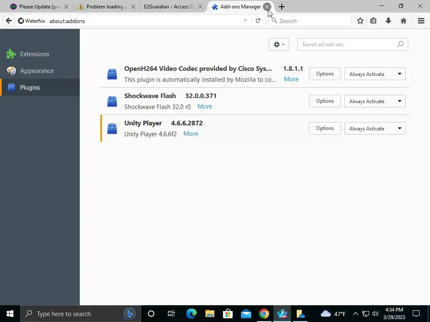Select Plugins in the sidebar
The image size is (430, 322).
(x=40, y=87)
